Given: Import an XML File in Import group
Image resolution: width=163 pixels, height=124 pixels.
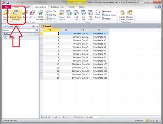Looking at the screenshot, I should coord(51,15).
